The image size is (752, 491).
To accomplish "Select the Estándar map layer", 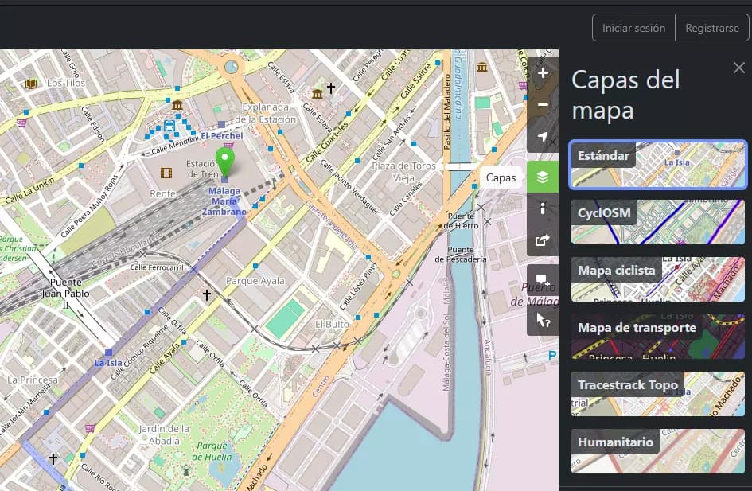I will (x=657, y=165).
